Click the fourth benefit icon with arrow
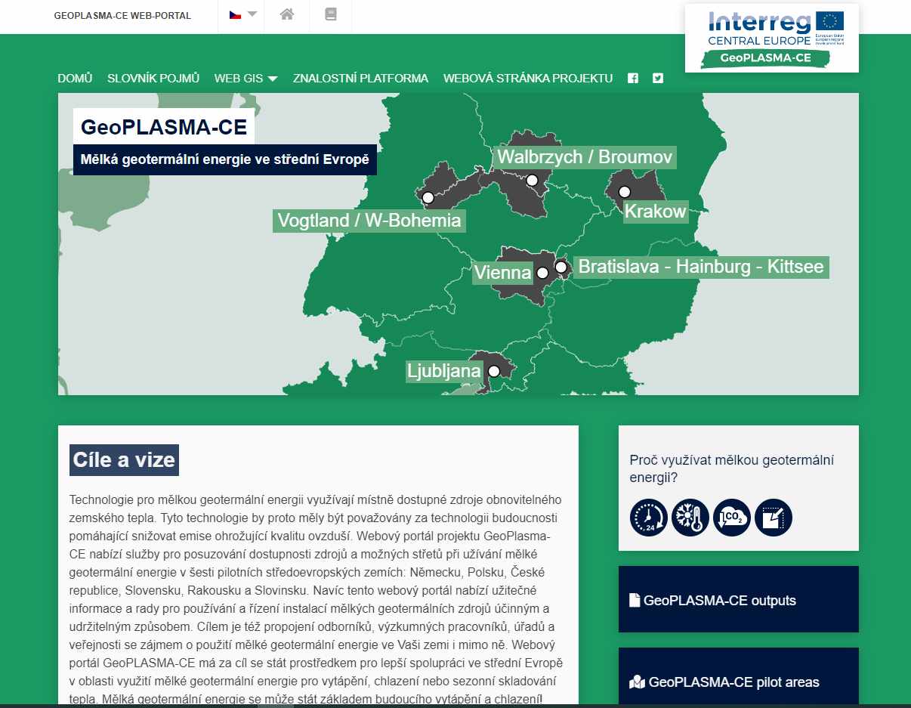911x708 pixels. [x=774, y=518]
